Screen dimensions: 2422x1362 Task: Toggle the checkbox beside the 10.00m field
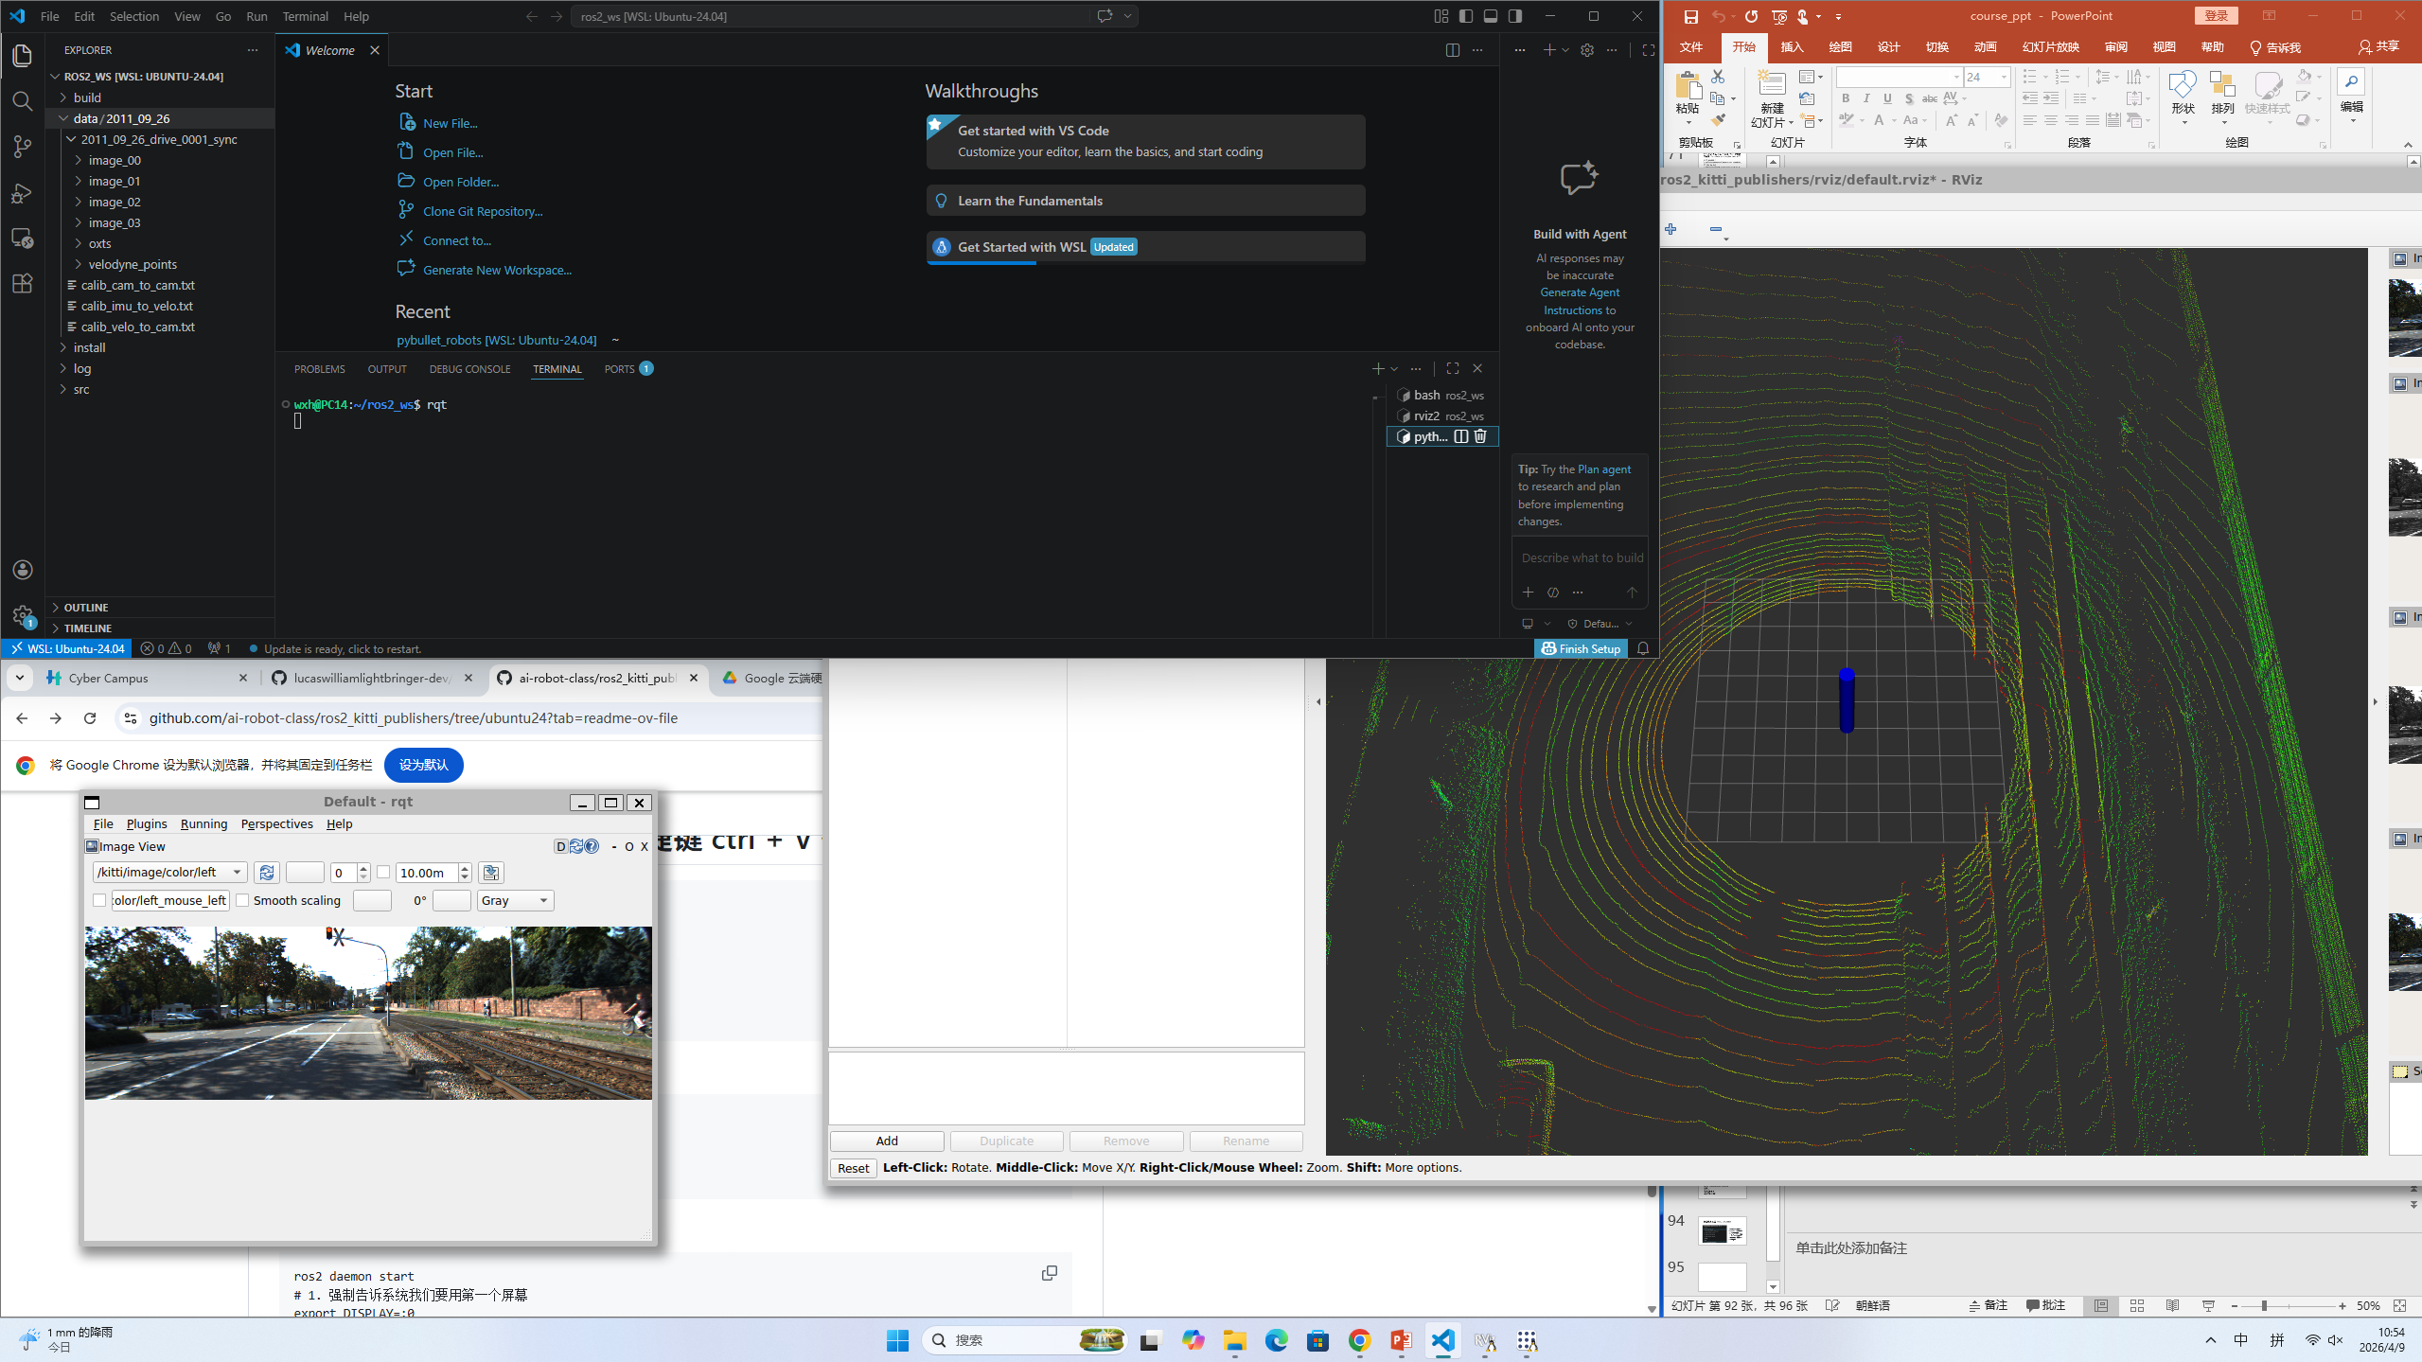point(383,873)
